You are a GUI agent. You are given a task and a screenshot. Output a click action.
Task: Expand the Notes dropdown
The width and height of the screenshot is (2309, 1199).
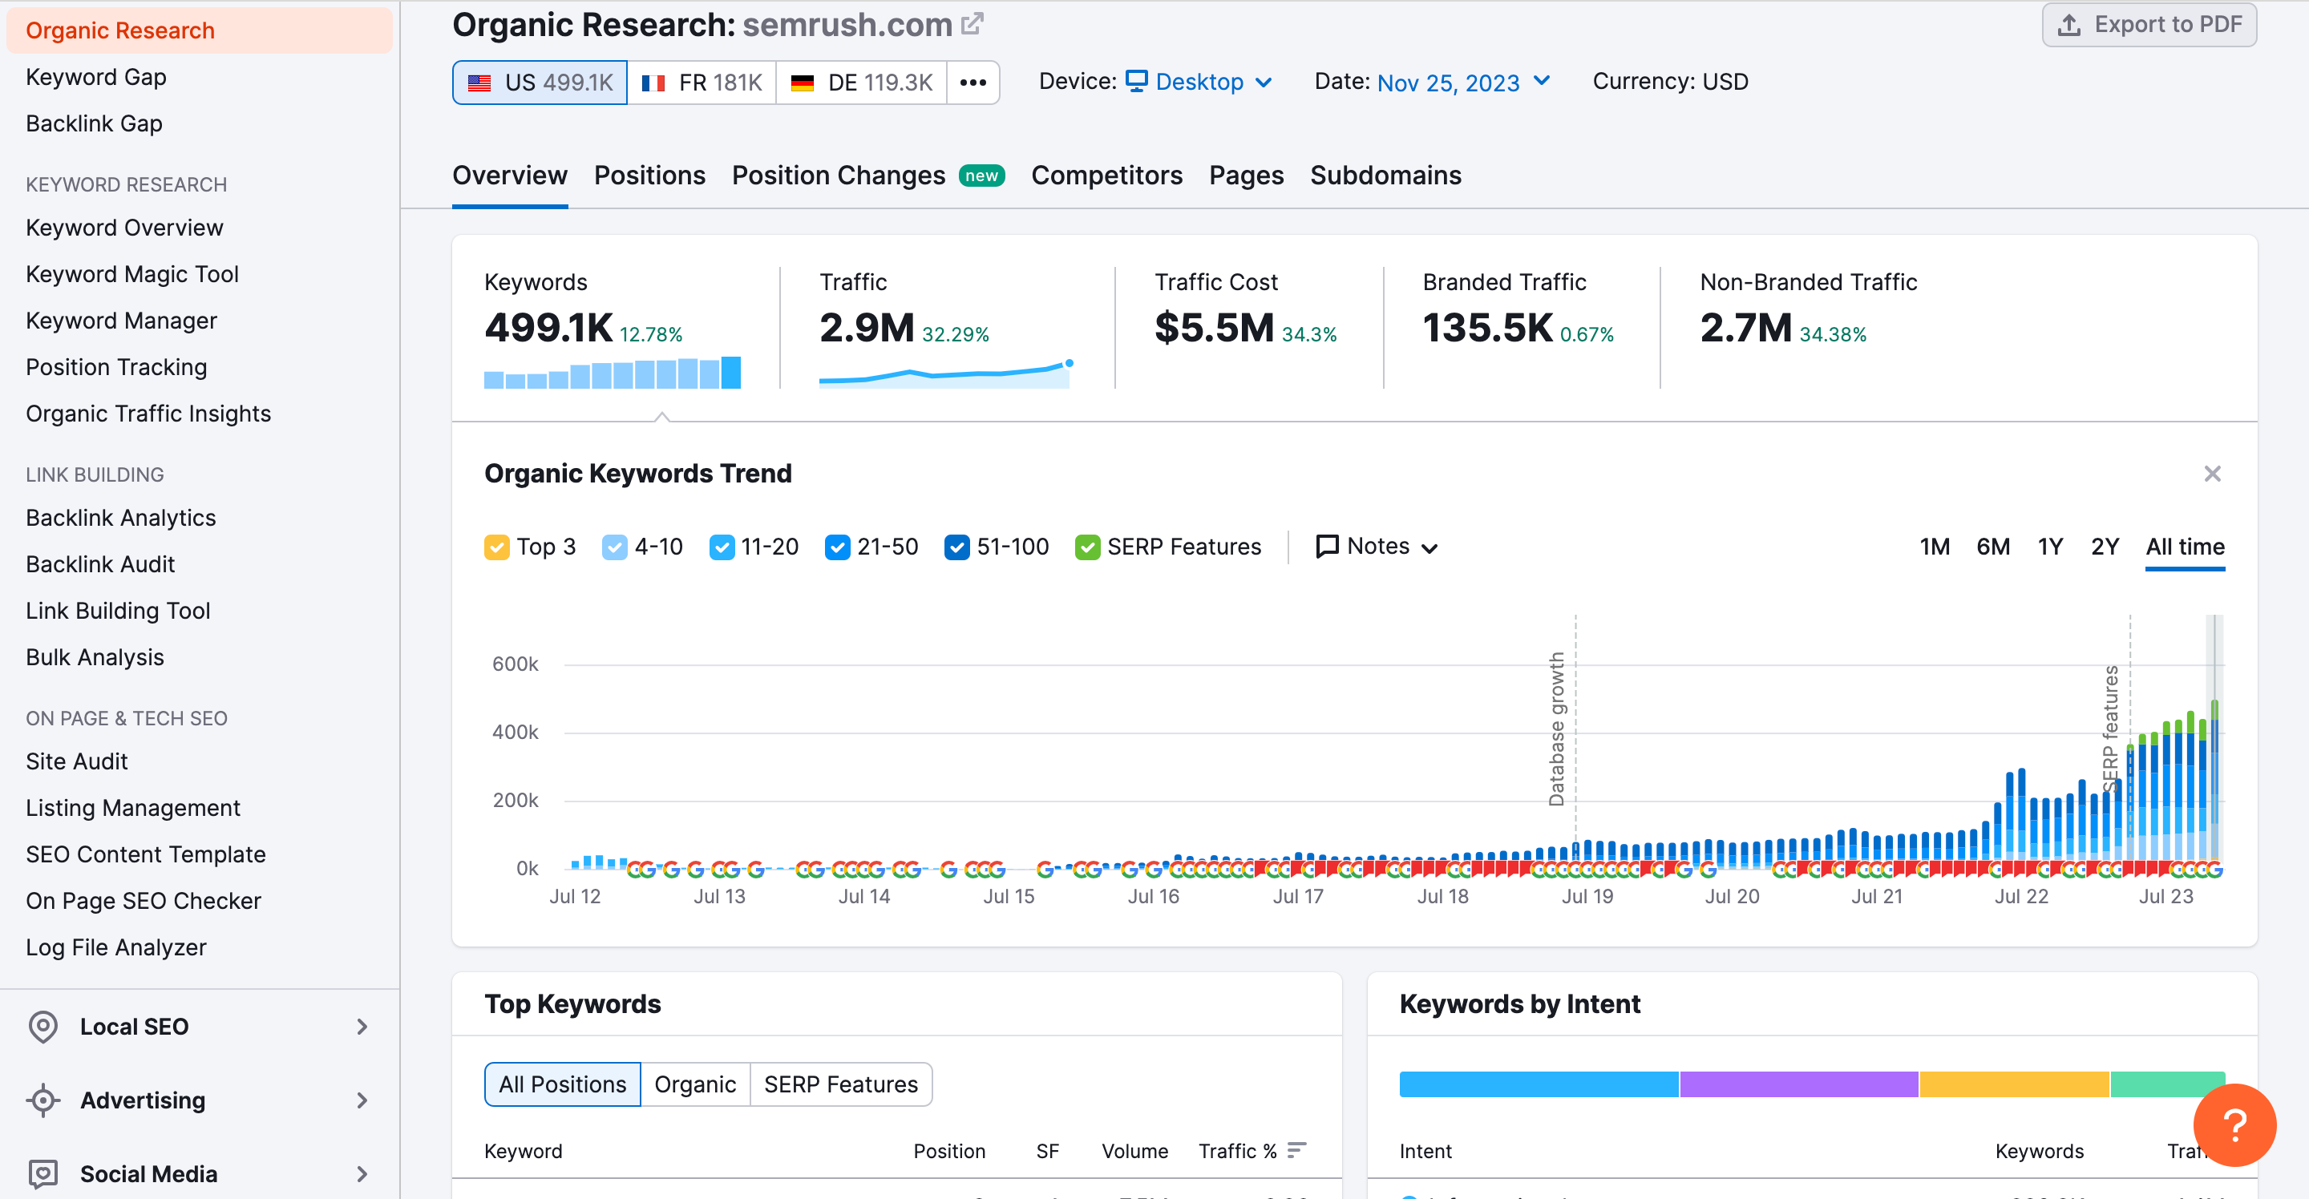point(1377,546)
